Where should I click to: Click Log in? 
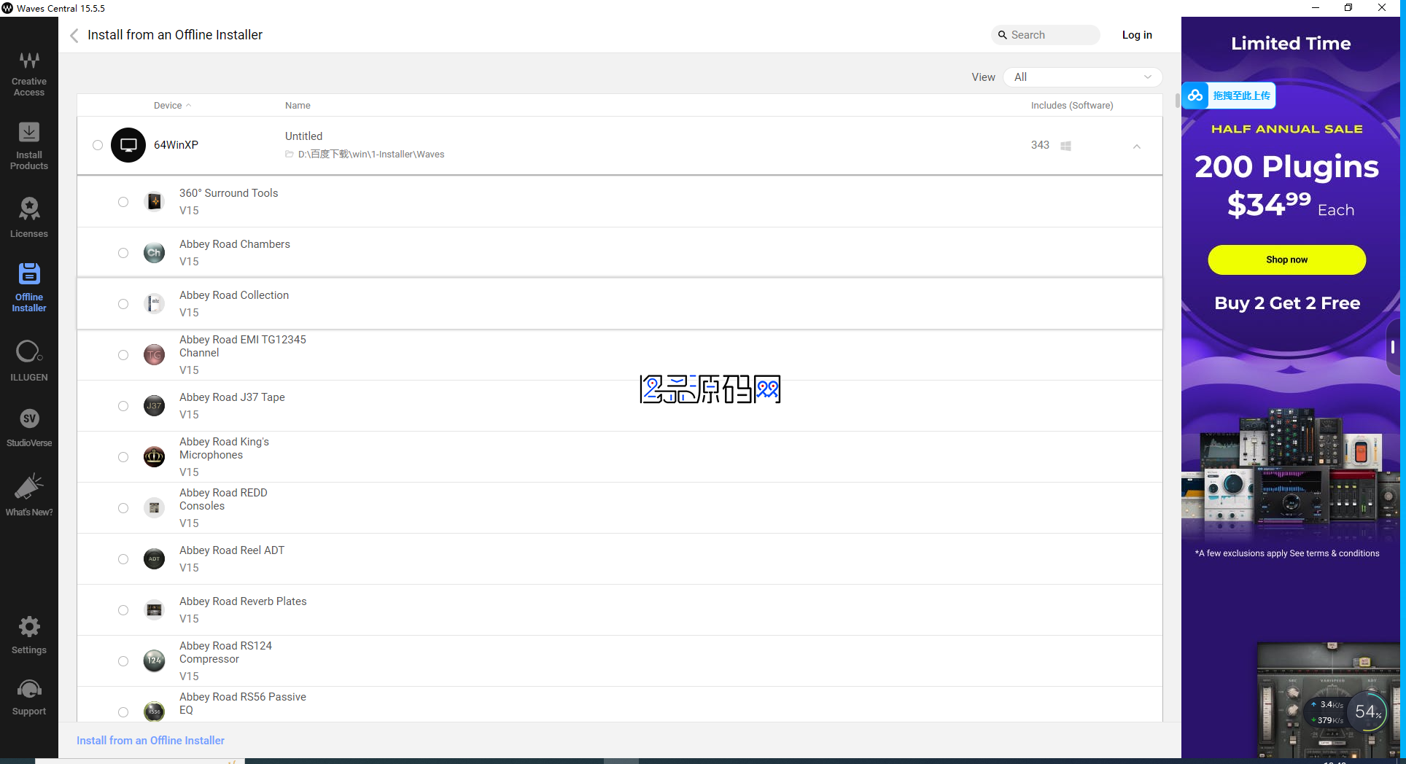[x=1137, y=35]
